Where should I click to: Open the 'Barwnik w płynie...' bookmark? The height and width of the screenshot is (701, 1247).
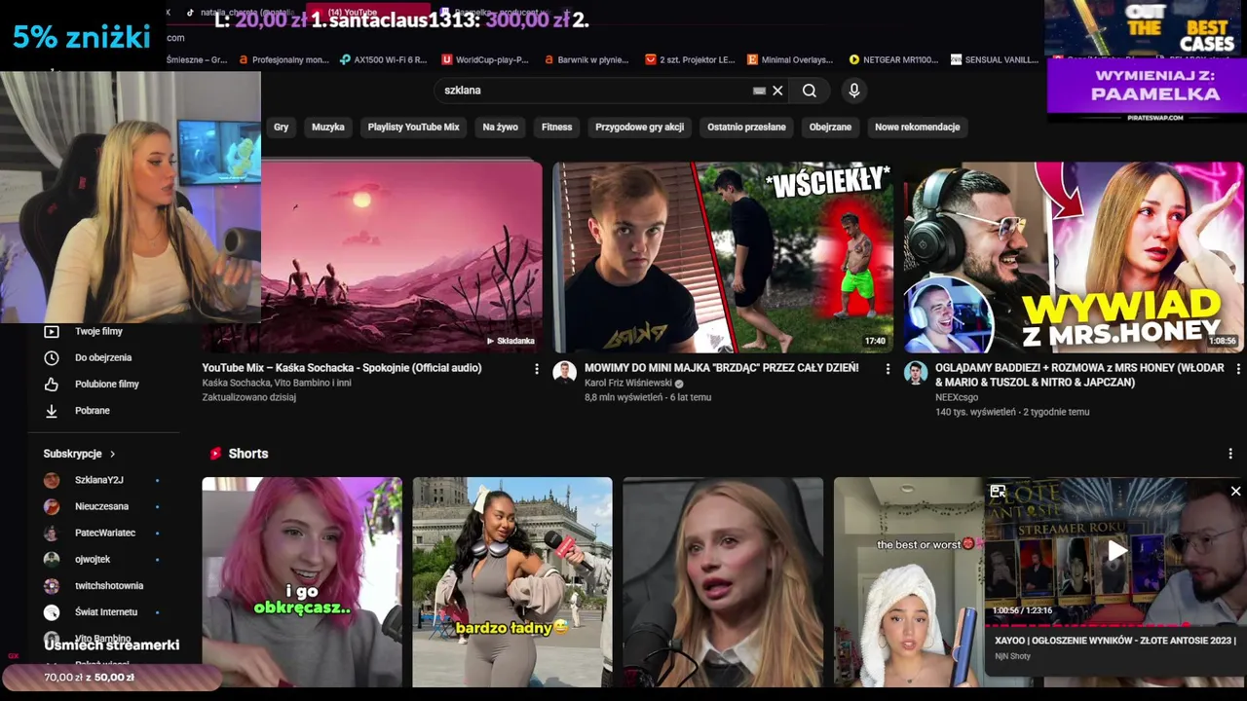(x=586, y=59)
